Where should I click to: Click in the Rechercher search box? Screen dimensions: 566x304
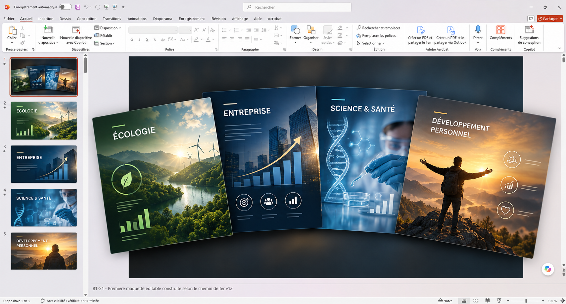pyautogui.click(x=297, y=7)
